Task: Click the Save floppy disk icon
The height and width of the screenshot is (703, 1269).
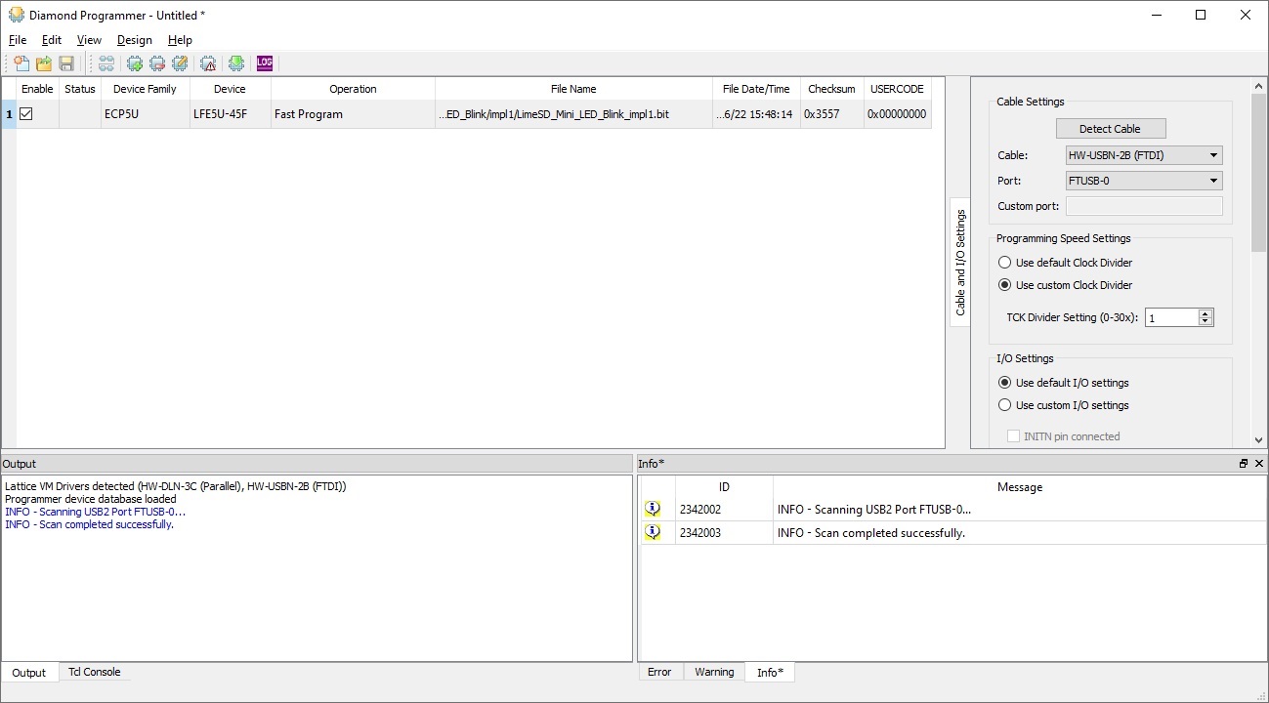Action: click(66, 63)
